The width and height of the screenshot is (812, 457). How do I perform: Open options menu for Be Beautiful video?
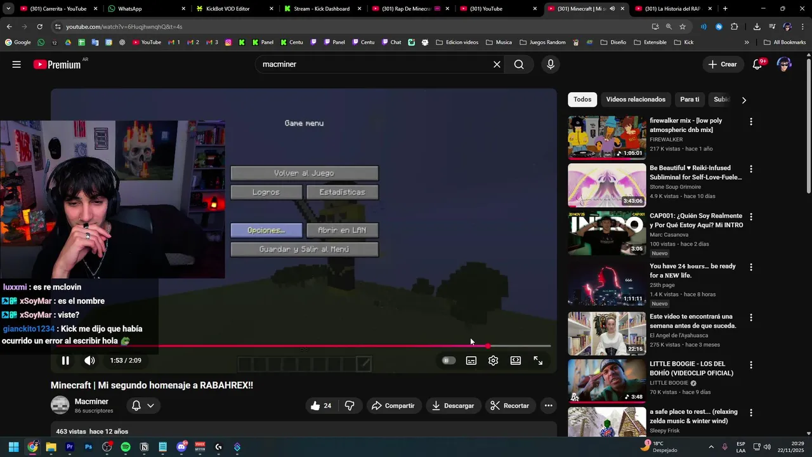pyautogui.click(x=751, y=169)
